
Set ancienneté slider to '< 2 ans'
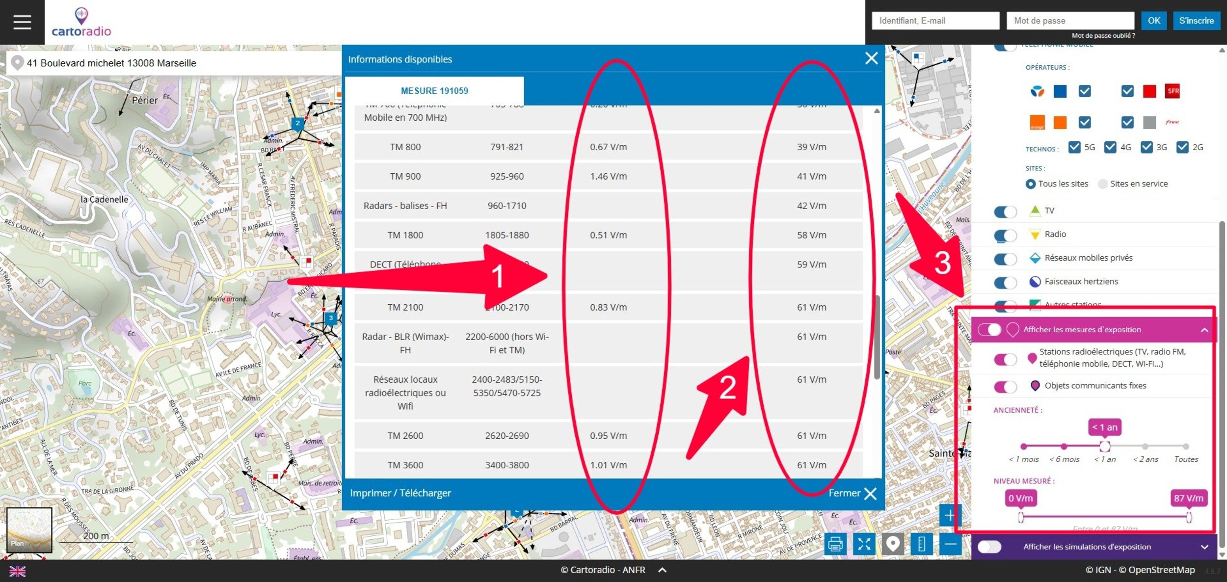point(1145,447)
